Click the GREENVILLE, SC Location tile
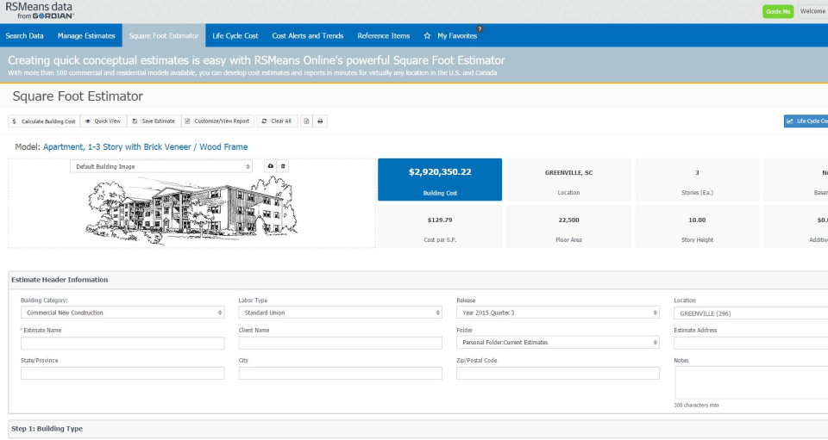828x440 pixels. pyautogui.click(x=568, y=180)
